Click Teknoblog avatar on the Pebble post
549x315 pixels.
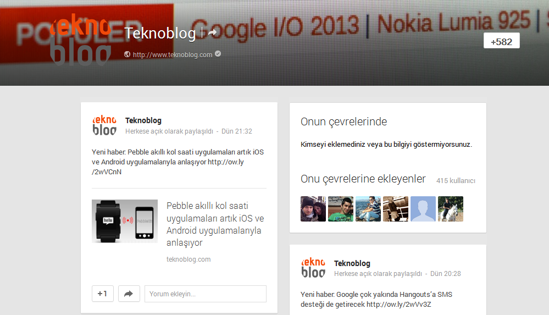pos(104,125)
